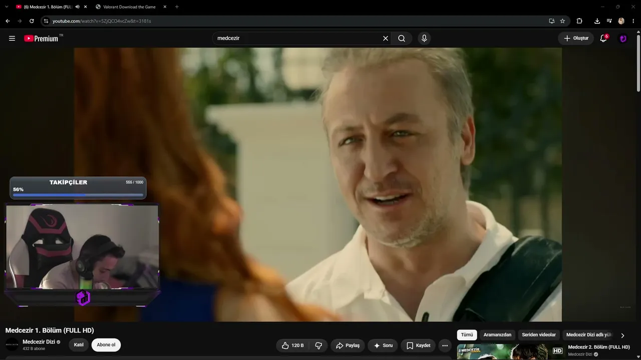Click the browser forward arrow
The width and height of the screenshot is (641, 360).
coord(20,21)
